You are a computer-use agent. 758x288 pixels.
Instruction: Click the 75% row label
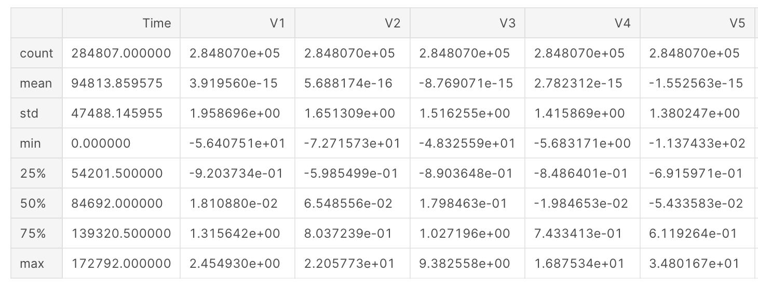pyautogui.click(x=33, y=233)
